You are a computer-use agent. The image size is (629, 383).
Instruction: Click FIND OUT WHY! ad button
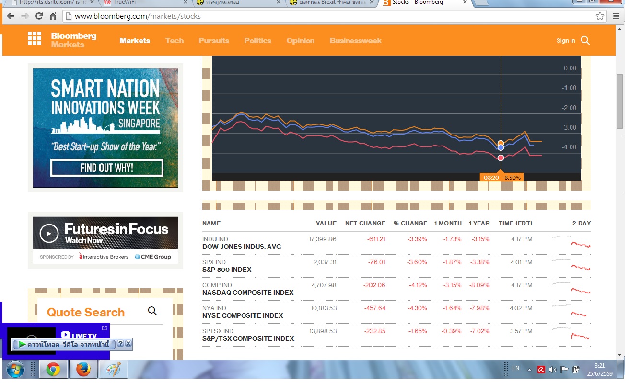coord(107,168)
